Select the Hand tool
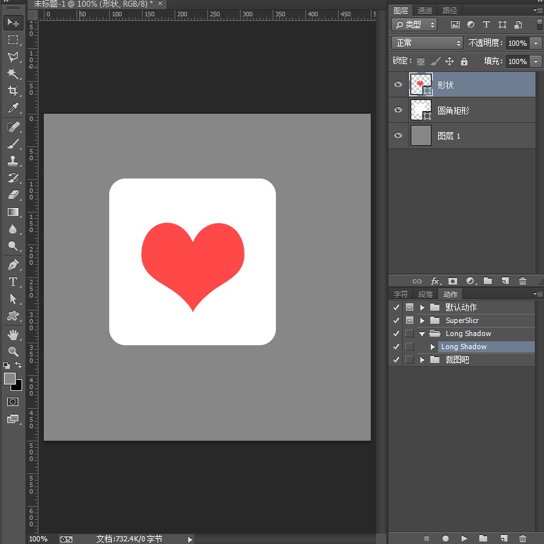Viewport: 544px width, 544px height. (13, 334)
